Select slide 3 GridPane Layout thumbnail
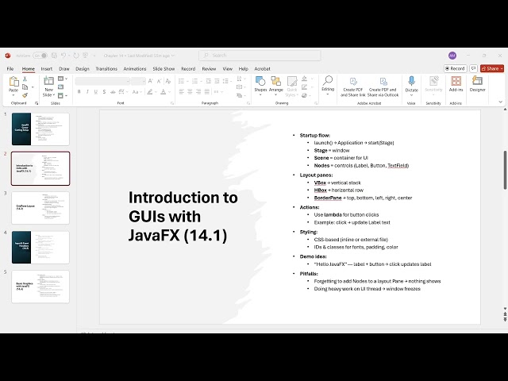Screen dimensions: 508x381 click(x=40, y=208)
